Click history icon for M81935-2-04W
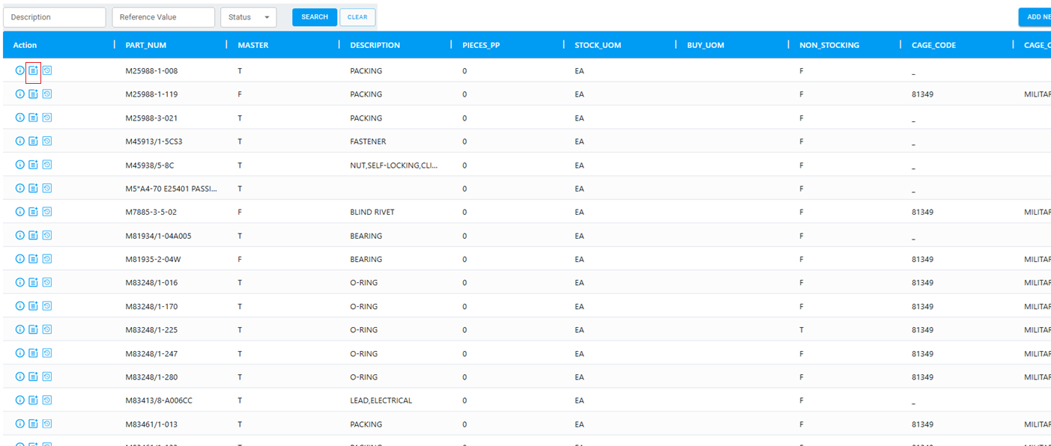This screenshot has width=1051, height=446. coord(47,259)
